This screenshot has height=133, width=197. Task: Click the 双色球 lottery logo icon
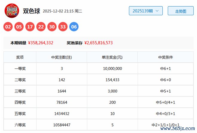[11, 11]
